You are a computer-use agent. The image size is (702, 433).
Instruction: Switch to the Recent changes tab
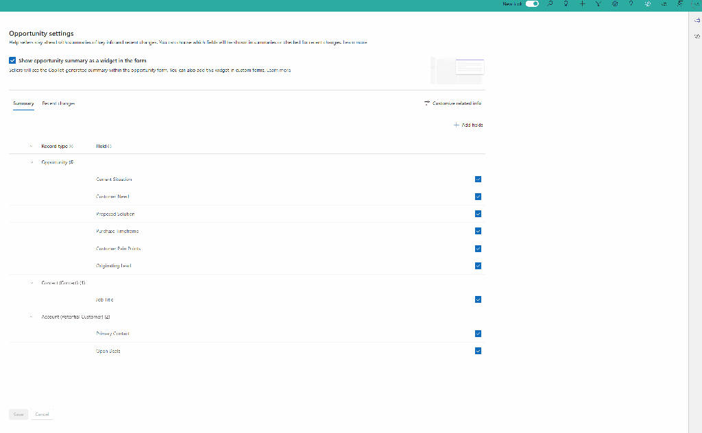coord(58,103)
